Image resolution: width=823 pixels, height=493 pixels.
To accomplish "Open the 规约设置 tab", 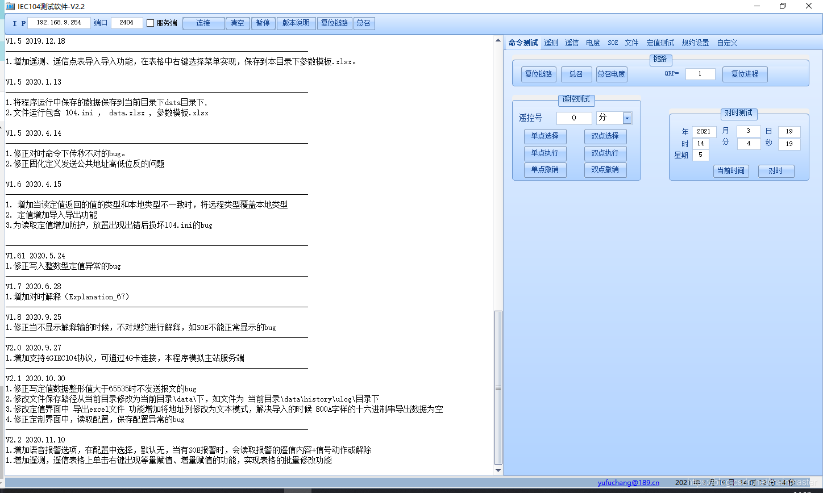I will coord(695,43).
